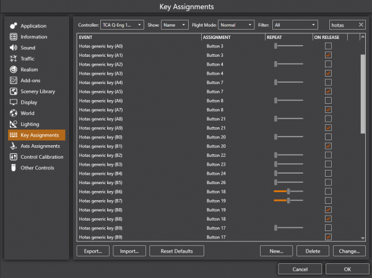Open Axis Assignments page
Viewport: 372px width, 278px height.
tap(37, 146)
